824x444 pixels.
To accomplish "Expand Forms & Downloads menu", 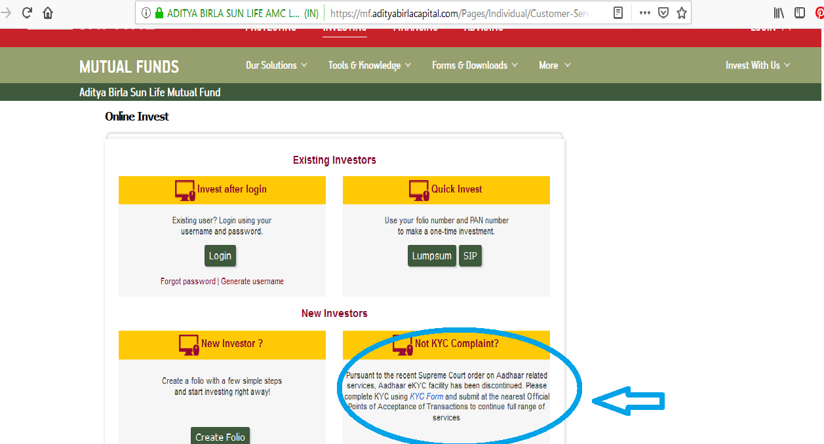I will [x=475, y=65].
